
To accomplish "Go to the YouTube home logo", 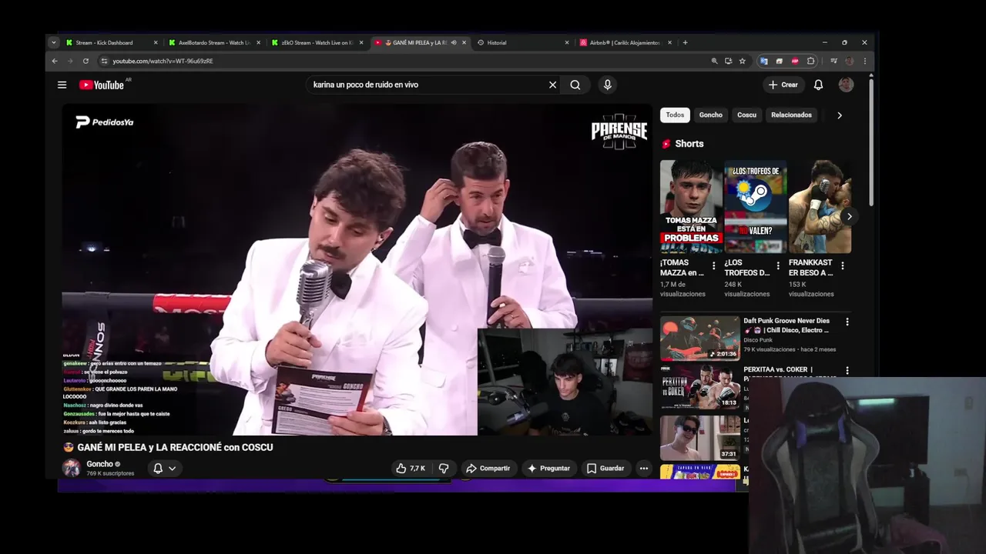I will [101, 85].
